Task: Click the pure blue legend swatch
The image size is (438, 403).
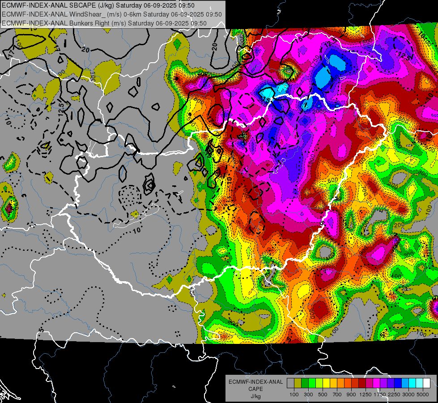Action: [398, 383]
